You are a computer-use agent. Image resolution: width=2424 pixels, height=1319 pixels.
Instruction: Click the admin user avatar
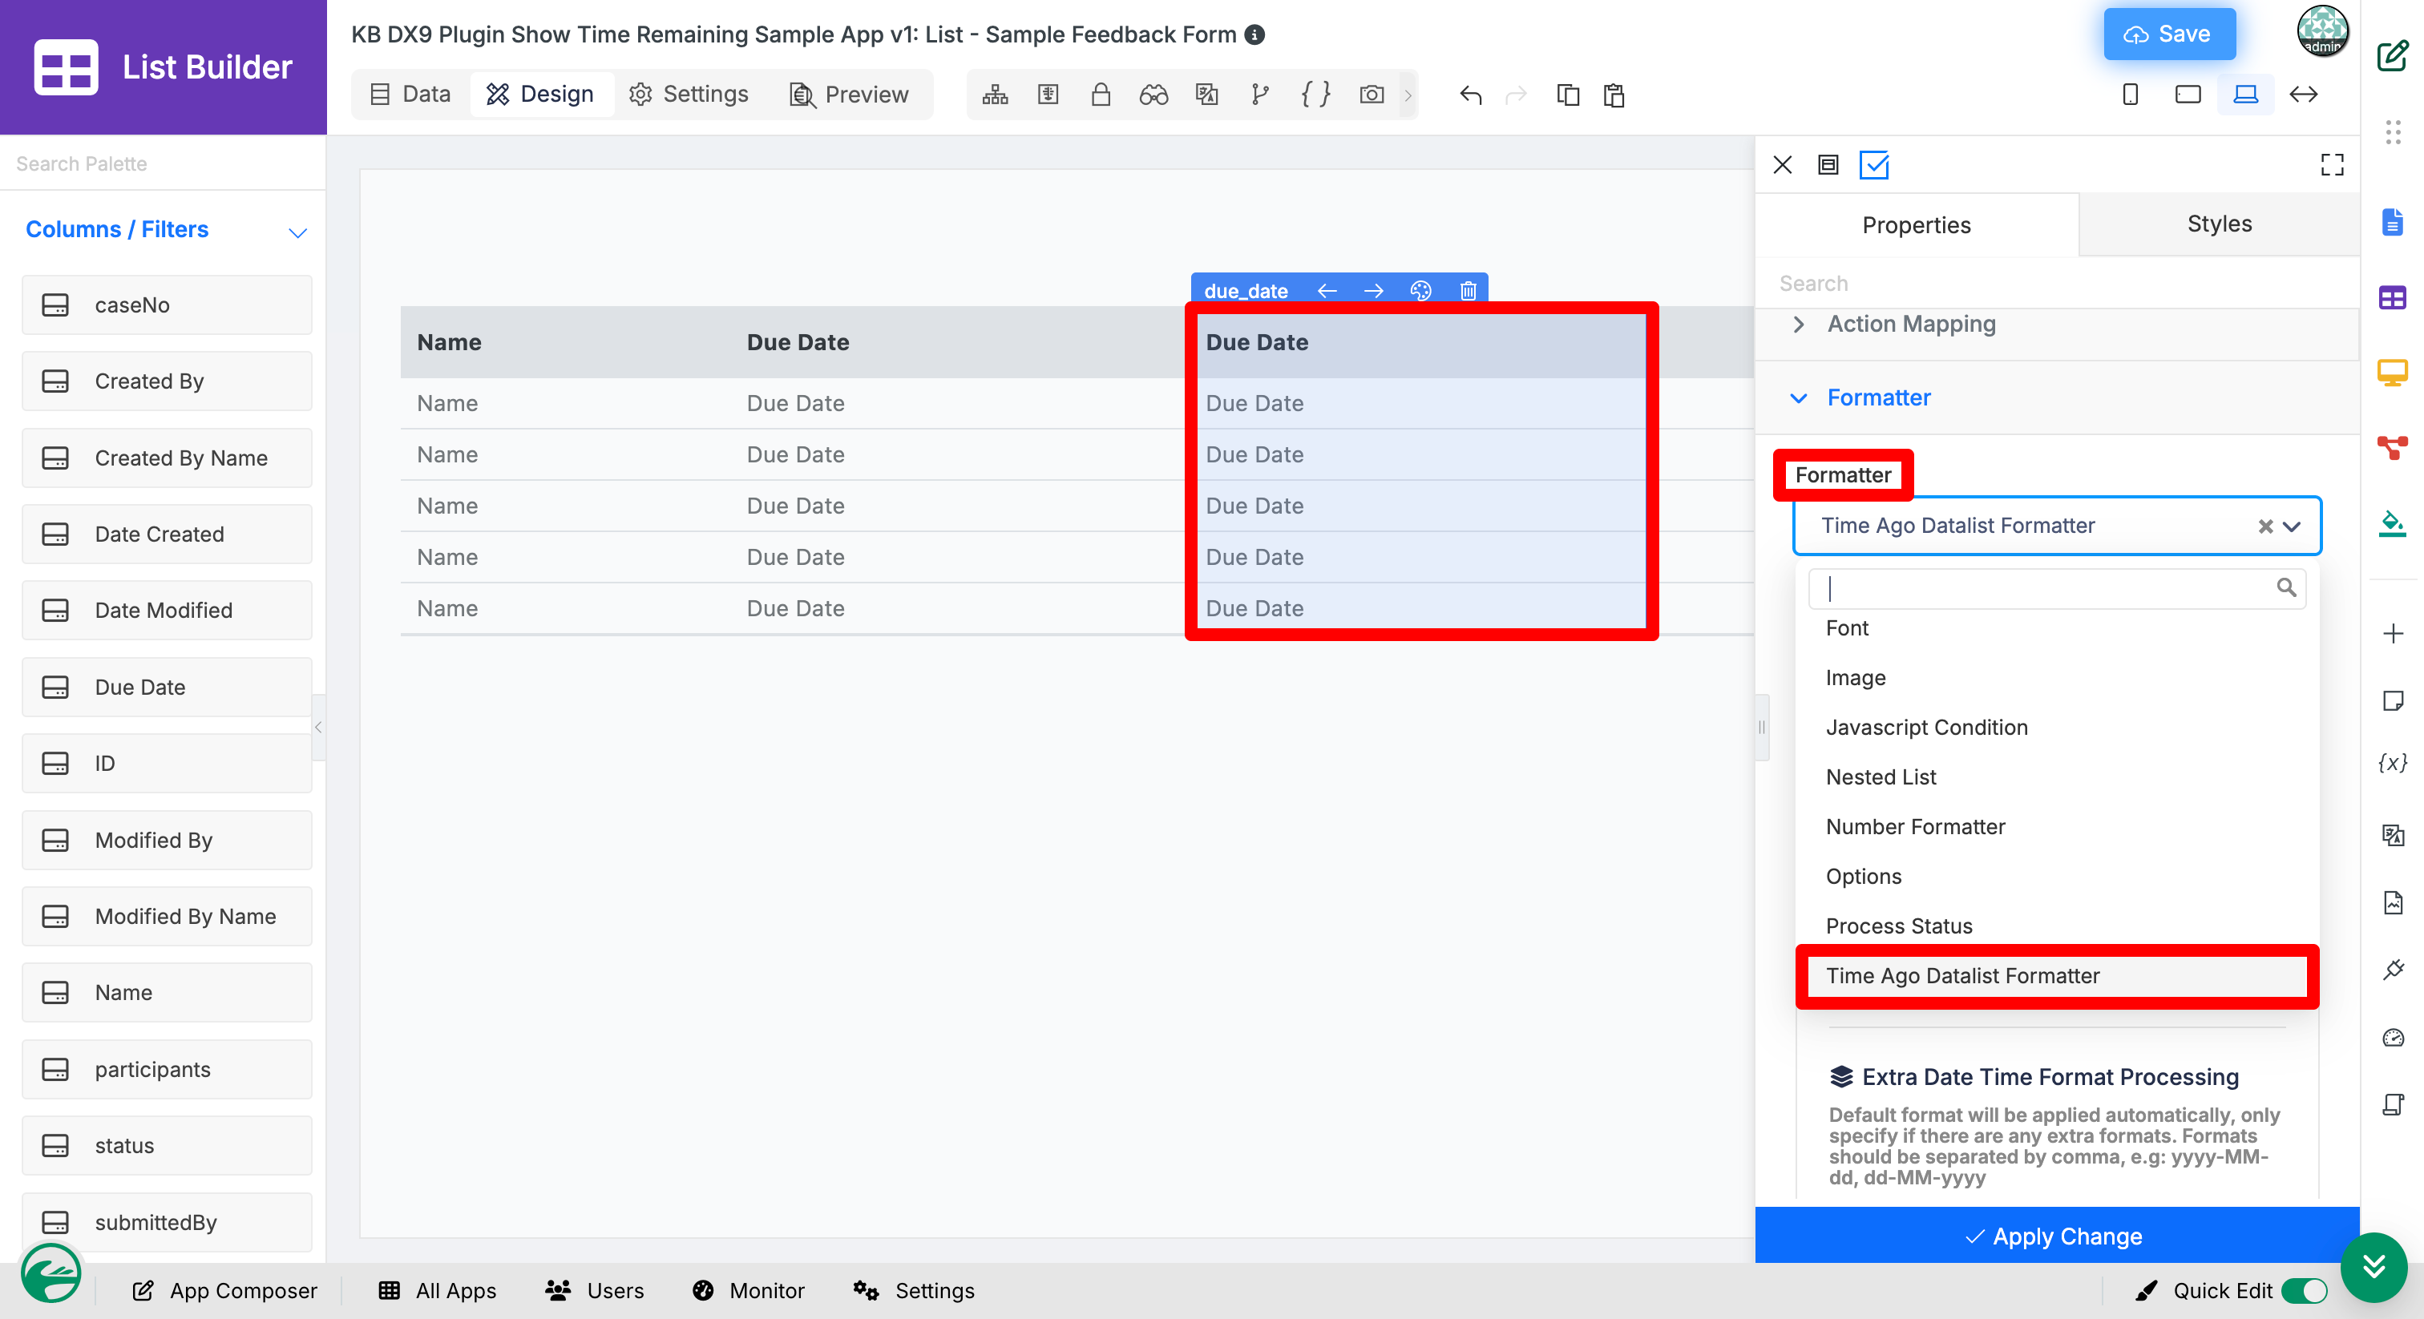[x=2322, y=32]
